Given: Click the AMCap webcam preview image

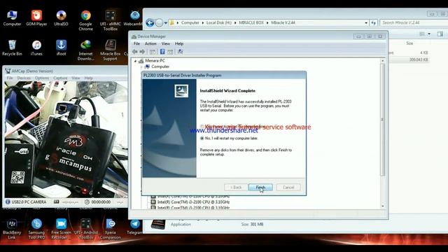Looking at the screenshot, I should [66, 139].
